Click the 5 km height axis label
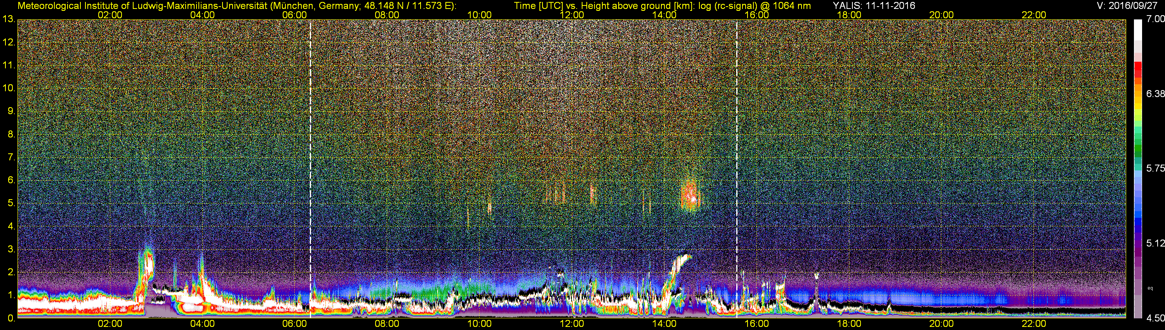 (11, 203)
